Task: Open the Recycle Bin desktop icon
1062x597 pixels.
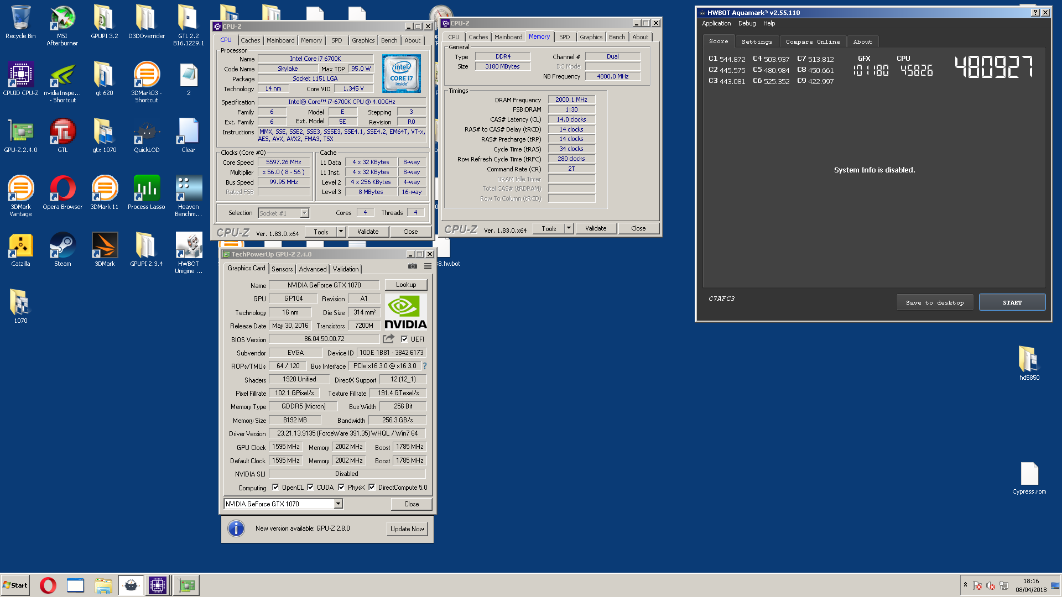Action: click(20, 22)
